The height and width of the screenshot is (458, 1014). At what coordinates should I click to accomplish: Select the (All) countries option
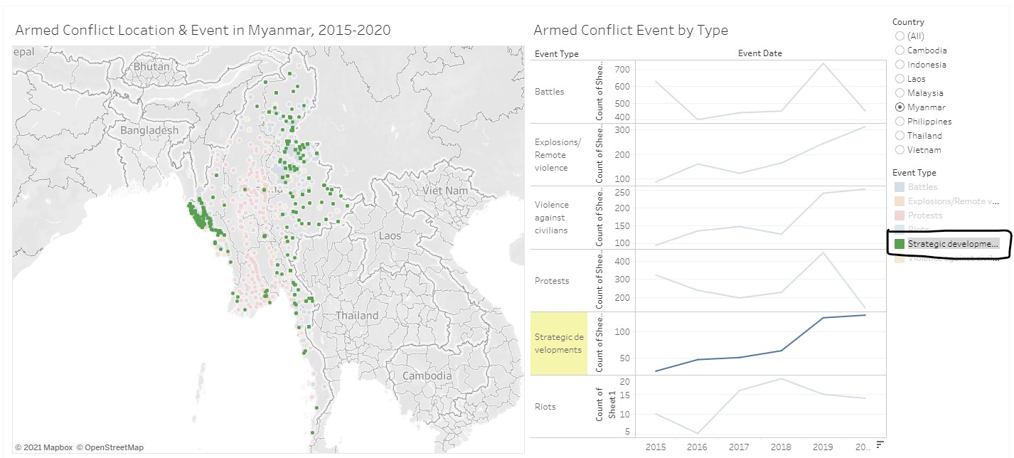[x=899, y=36]
